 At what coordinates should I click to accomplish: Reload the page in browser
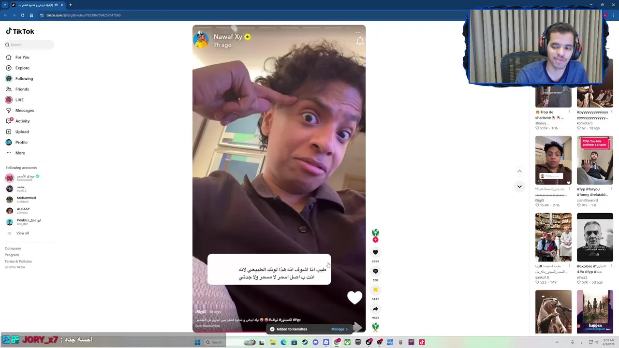pyautogui.click(x=22, y=15)
